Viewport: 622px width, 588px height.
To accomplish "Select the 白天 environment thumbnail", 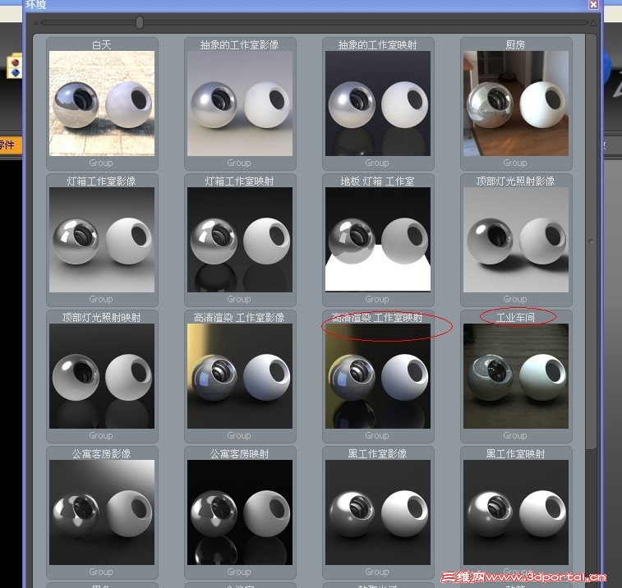I will point(102,103).
